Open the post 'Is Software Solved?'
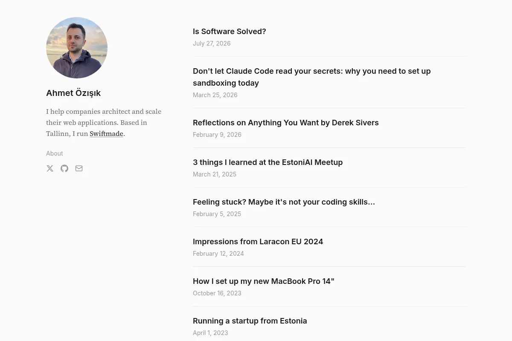 (230, 32)
